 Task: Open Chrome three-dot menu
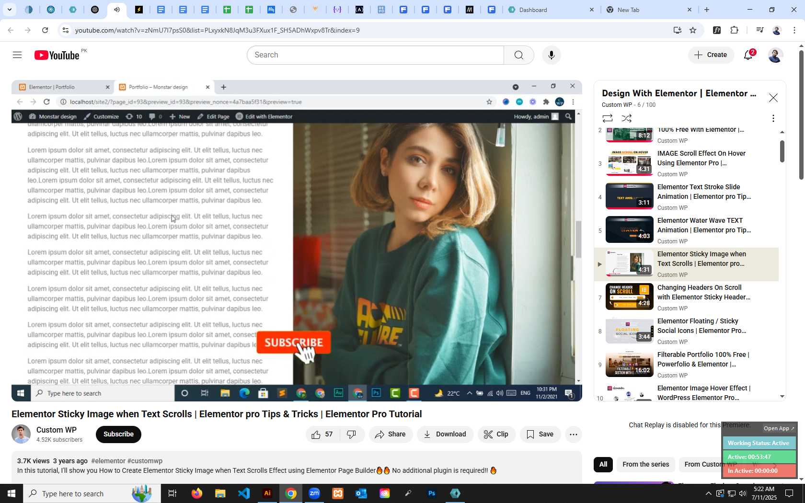click(794, 30)
